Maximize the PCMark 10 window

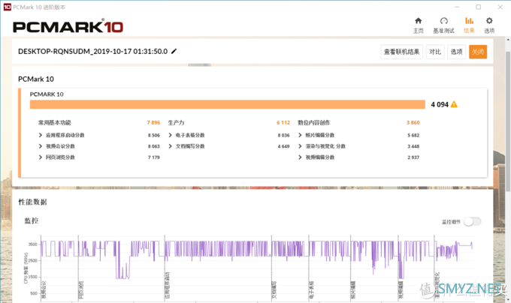(x=479, y=7)
